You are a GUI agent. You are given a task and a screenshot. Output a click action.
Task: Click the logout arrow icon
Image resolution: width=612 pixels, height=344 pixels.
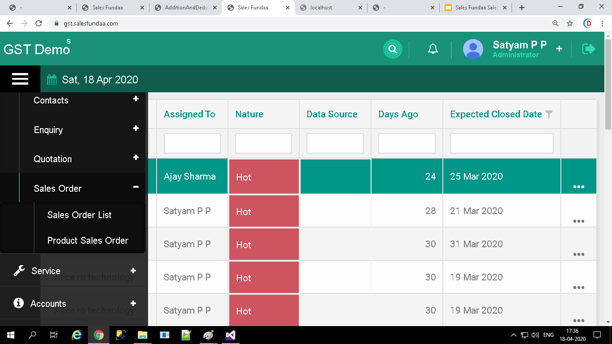point(588,49)
